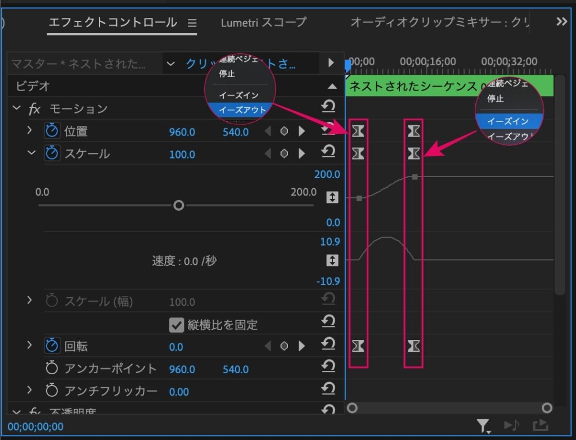The width and height of the screenshot is (576, 440).
Task: Open オーディオクリップミキサー tab
Action: pos(439,22)
